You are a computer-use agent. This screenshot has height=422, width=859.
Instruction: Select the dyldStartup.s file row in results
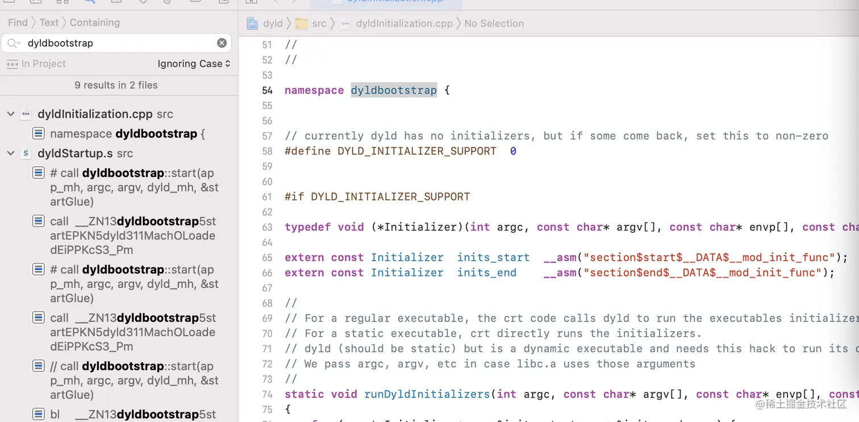85,153
